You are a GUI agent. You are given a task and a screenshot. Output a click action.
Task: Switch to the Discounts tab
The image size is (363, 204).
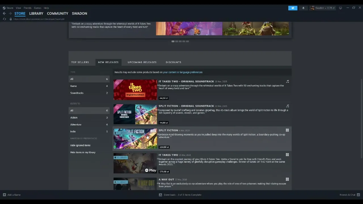[174, 62]
